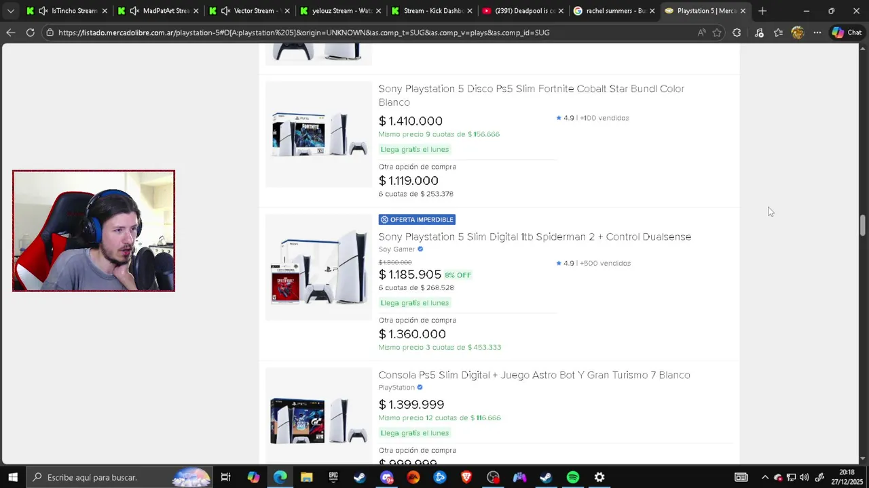Switch to the rachel summers search tab

612,11
